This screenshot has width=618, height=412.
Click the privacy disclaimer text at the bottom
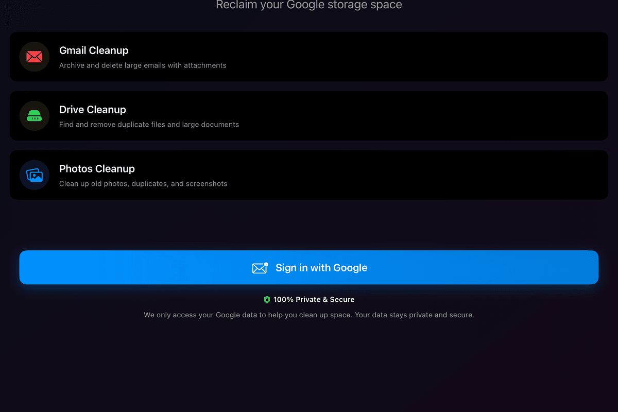(x=309, y=315)
